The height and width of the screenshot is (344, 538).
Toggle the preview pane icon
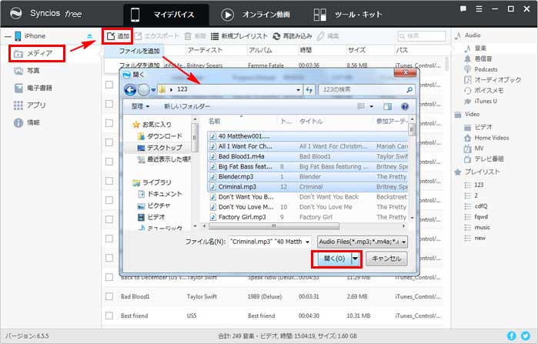click(388, 107)
